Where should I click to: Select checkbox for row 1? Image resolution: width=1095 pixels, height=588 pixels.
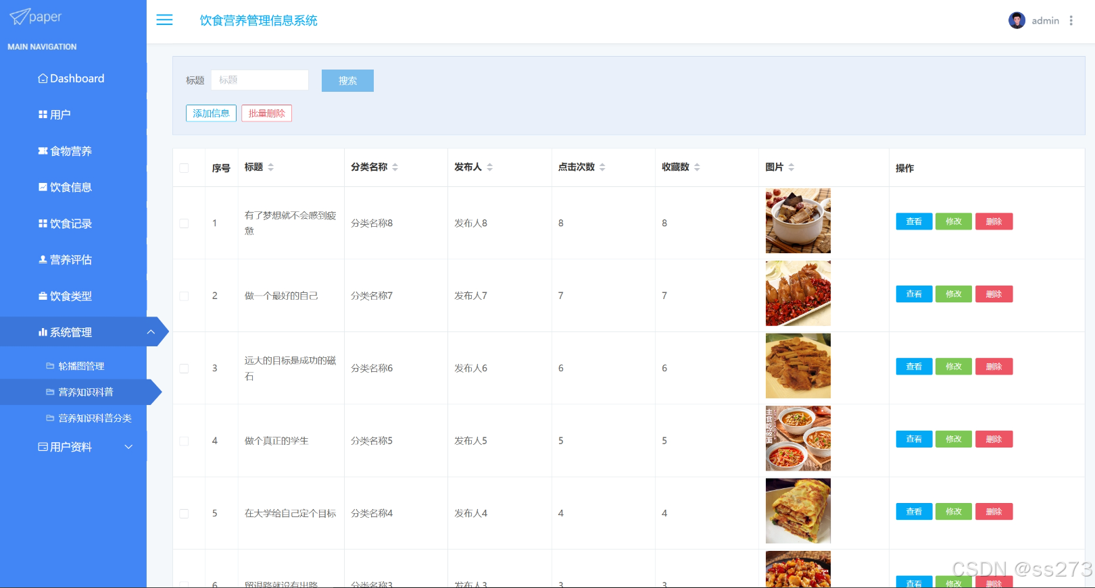pos(184,223)
